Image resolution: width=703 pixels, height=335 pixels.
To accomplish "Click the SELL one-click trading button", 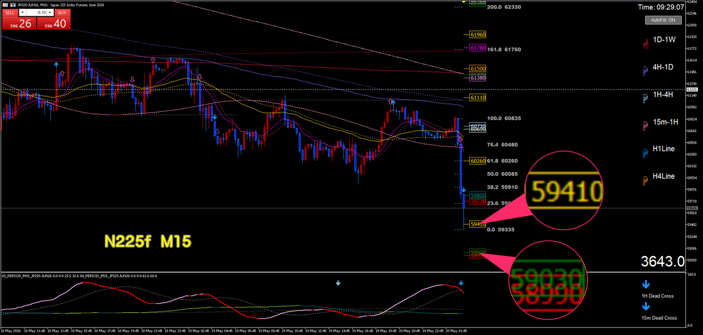I will (9, 12).
